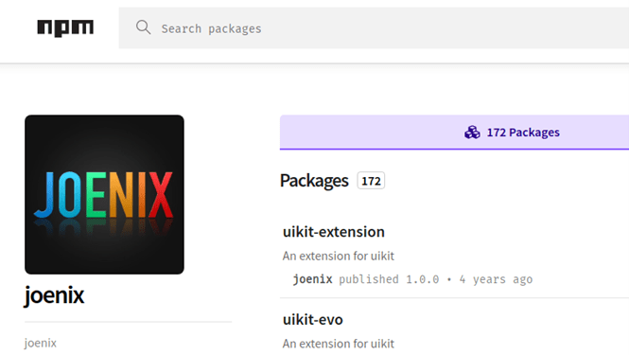Click the large joenix profile name
The height and width of the screenshot is (355, 629).
pyautogui.click(x=54, y=295)
